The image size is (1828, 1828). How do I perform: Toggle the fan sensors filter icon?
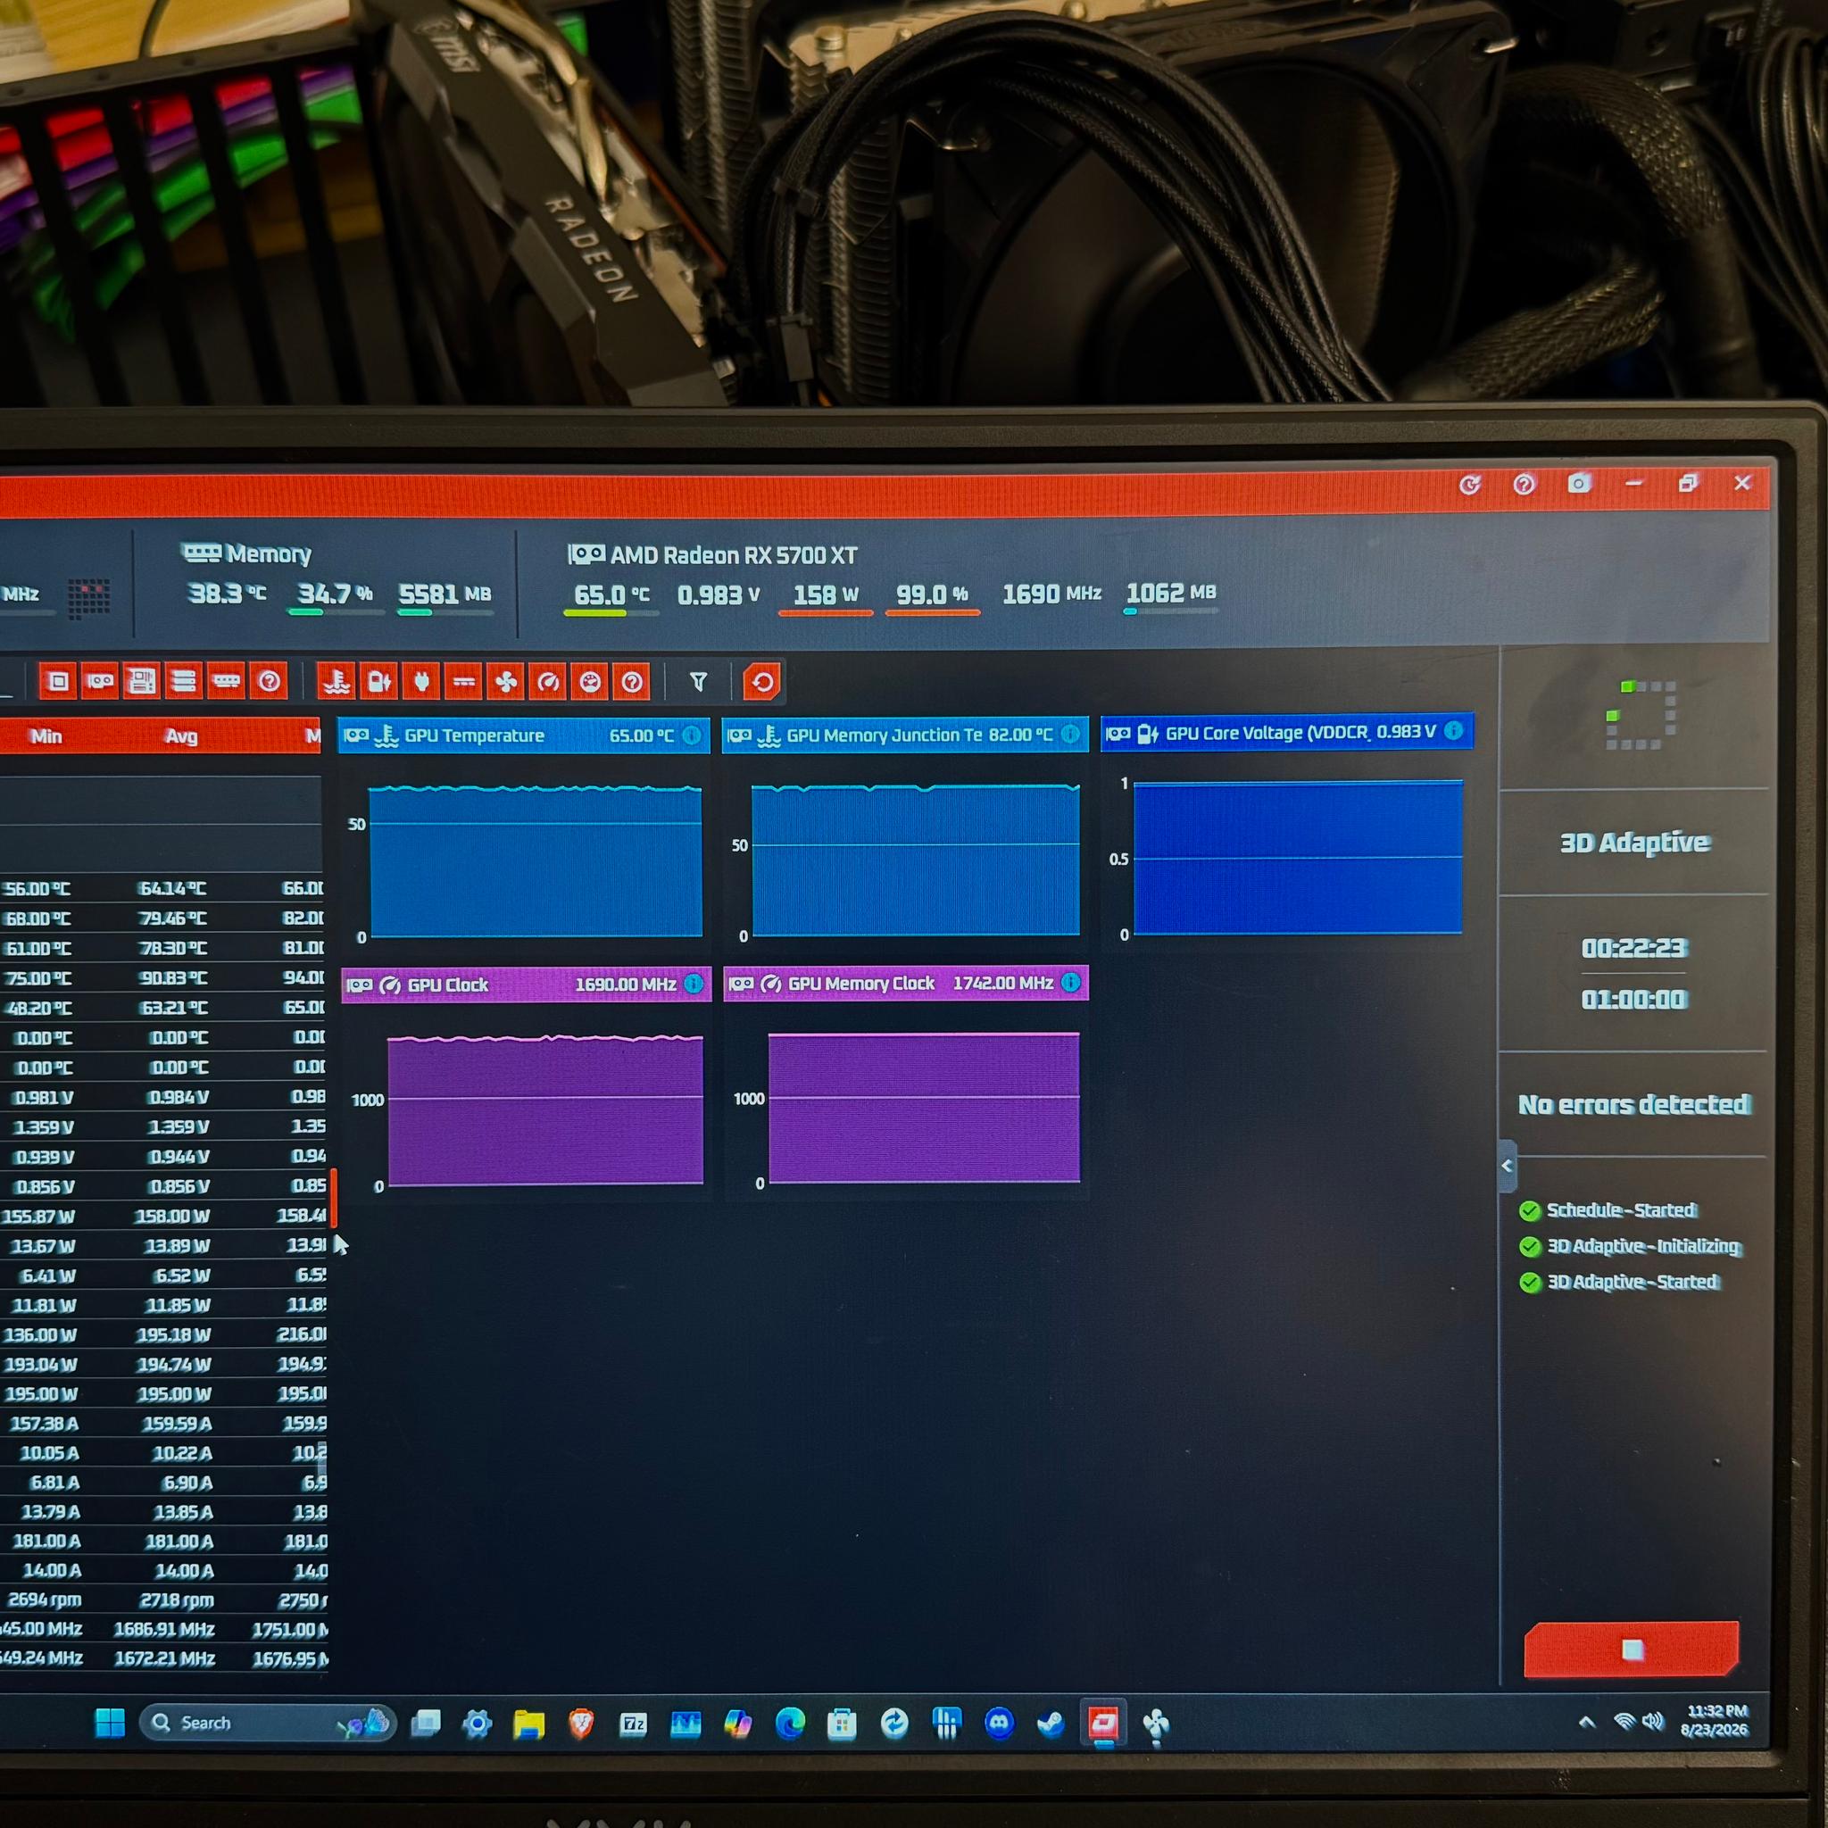[x=506, y=682]
